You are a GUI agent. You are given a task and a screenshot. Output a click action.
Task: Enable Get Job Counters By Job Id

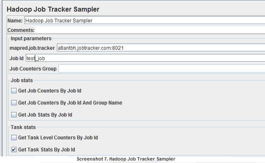[x=14, y=91]
